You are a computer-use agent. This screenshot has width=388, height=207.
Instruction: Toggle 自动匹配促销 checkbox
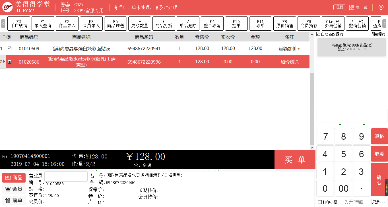[x=318, y=34]
